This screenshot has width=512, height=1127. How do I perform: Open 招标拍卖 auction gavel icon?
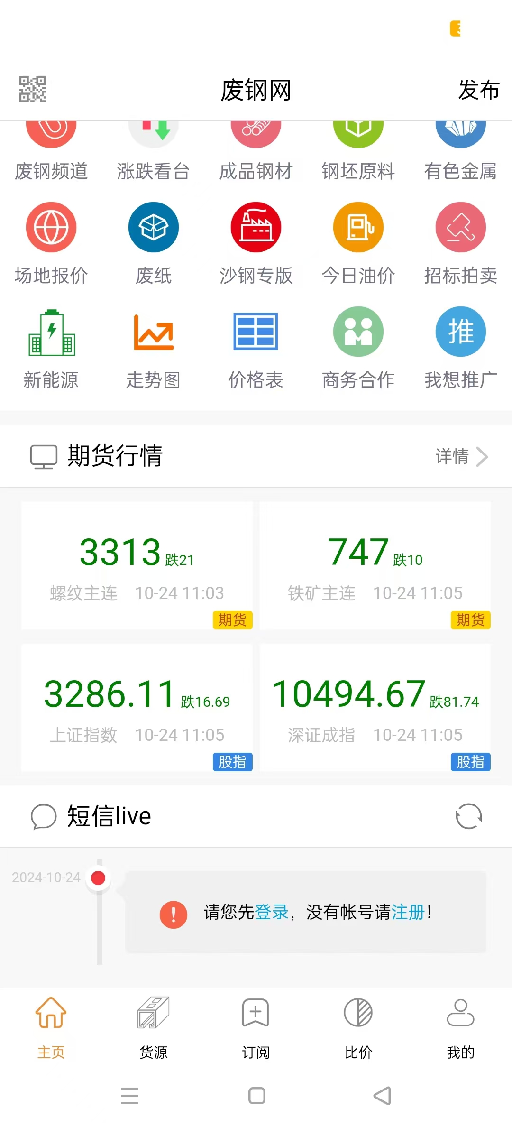click(x=461, y=227)
